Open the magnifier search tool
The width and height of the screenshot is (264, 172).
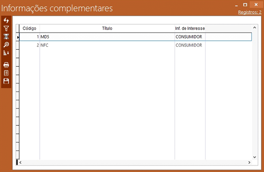(6, 45)
